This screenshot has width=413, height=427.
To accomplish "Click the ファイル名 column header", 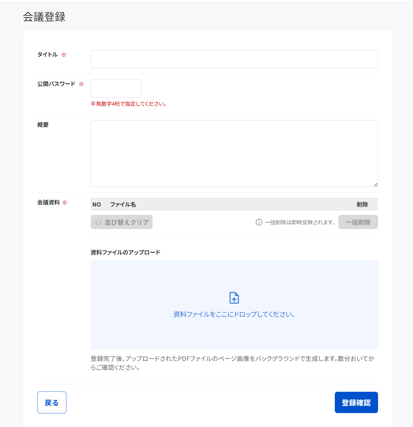I will 123,204.
